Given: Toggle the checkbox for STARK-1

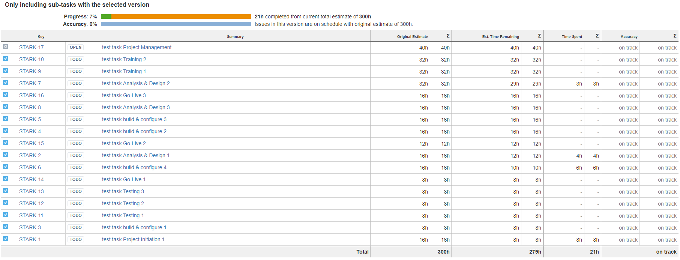Looking at the screenshot, I should click(x=6, y=239).
